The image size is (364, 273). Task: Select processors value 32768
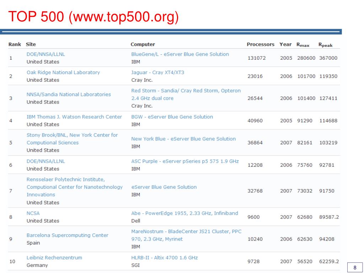[x=255, y=191]
